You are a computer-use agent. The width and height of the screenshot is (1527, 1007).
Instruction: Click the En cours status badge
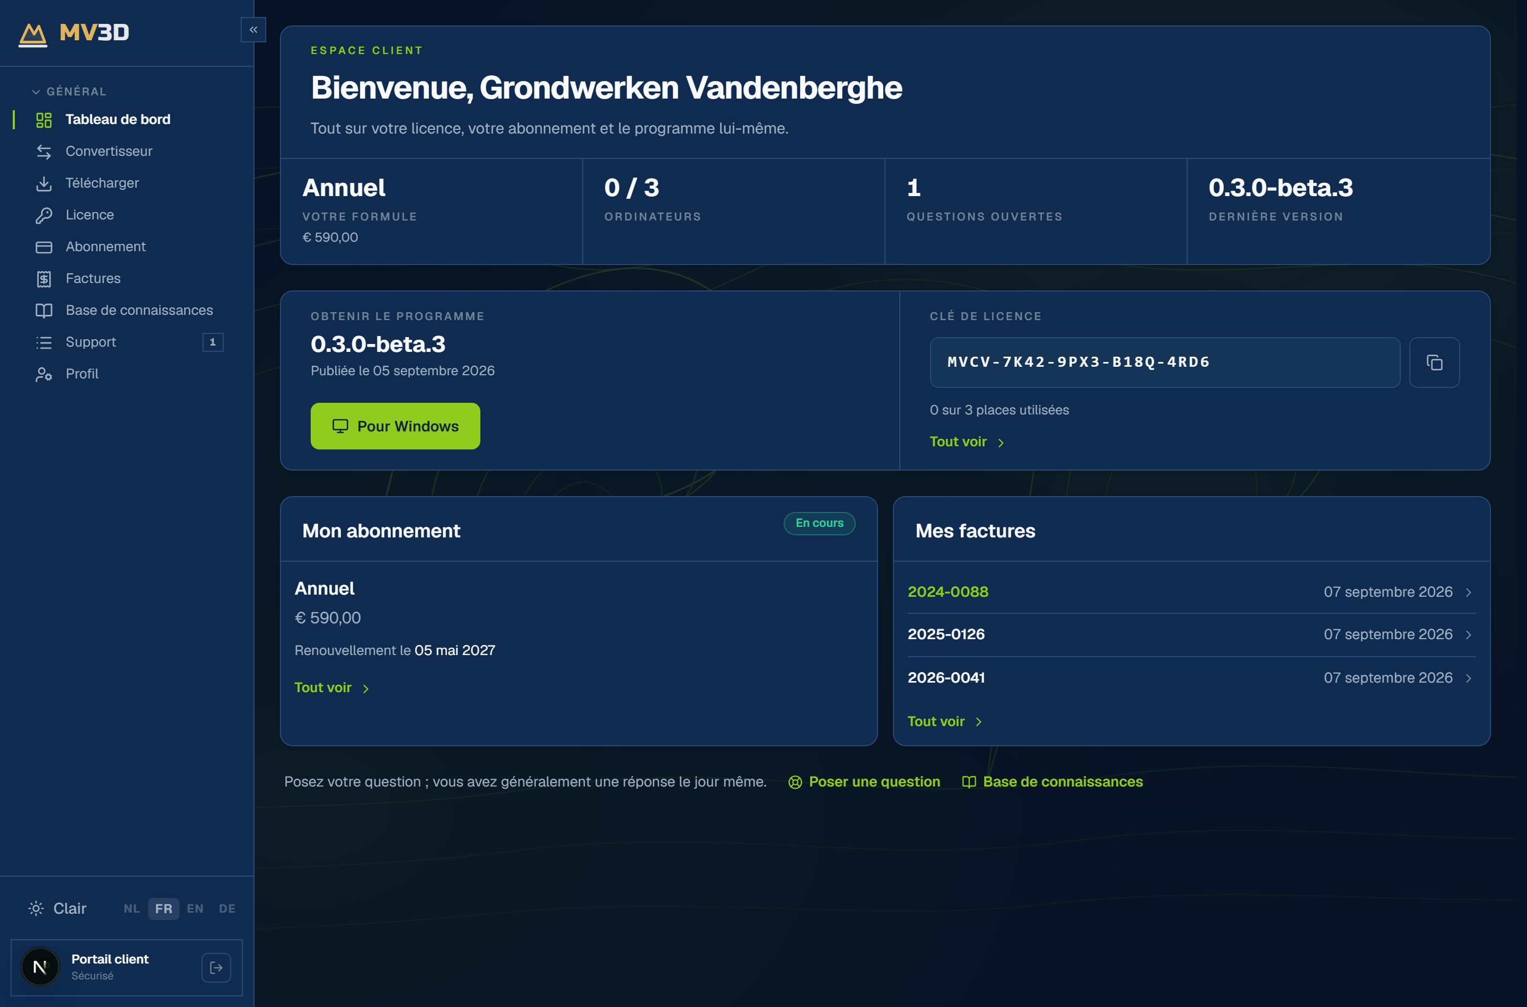(819, 523)
